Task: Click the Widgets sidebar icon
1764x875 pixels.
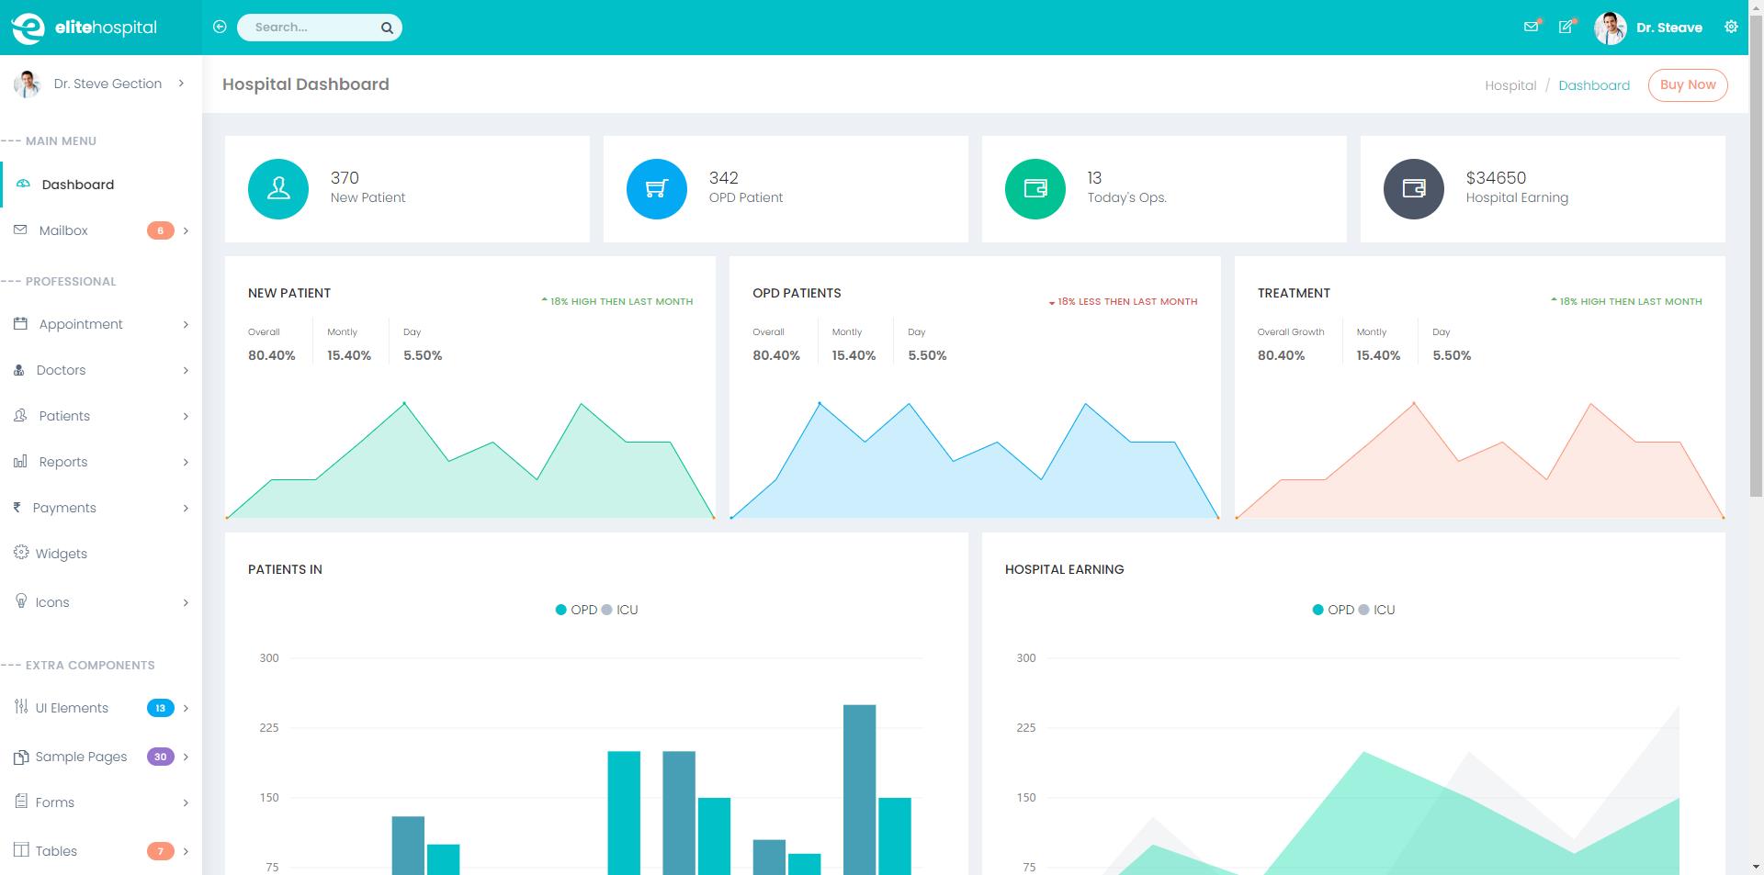Action: coord(21,552)
